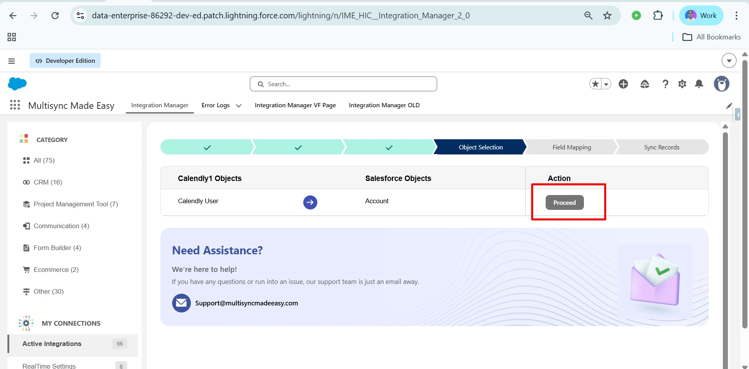Image resolution: width=749 pixels, height=369 pixels.
Task: Open the Error Logs tab
Action: click(215, 105)
